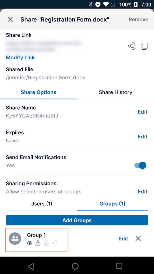Tap Group 1 upload permission icon
154x274 pixels.
(46, 243)
